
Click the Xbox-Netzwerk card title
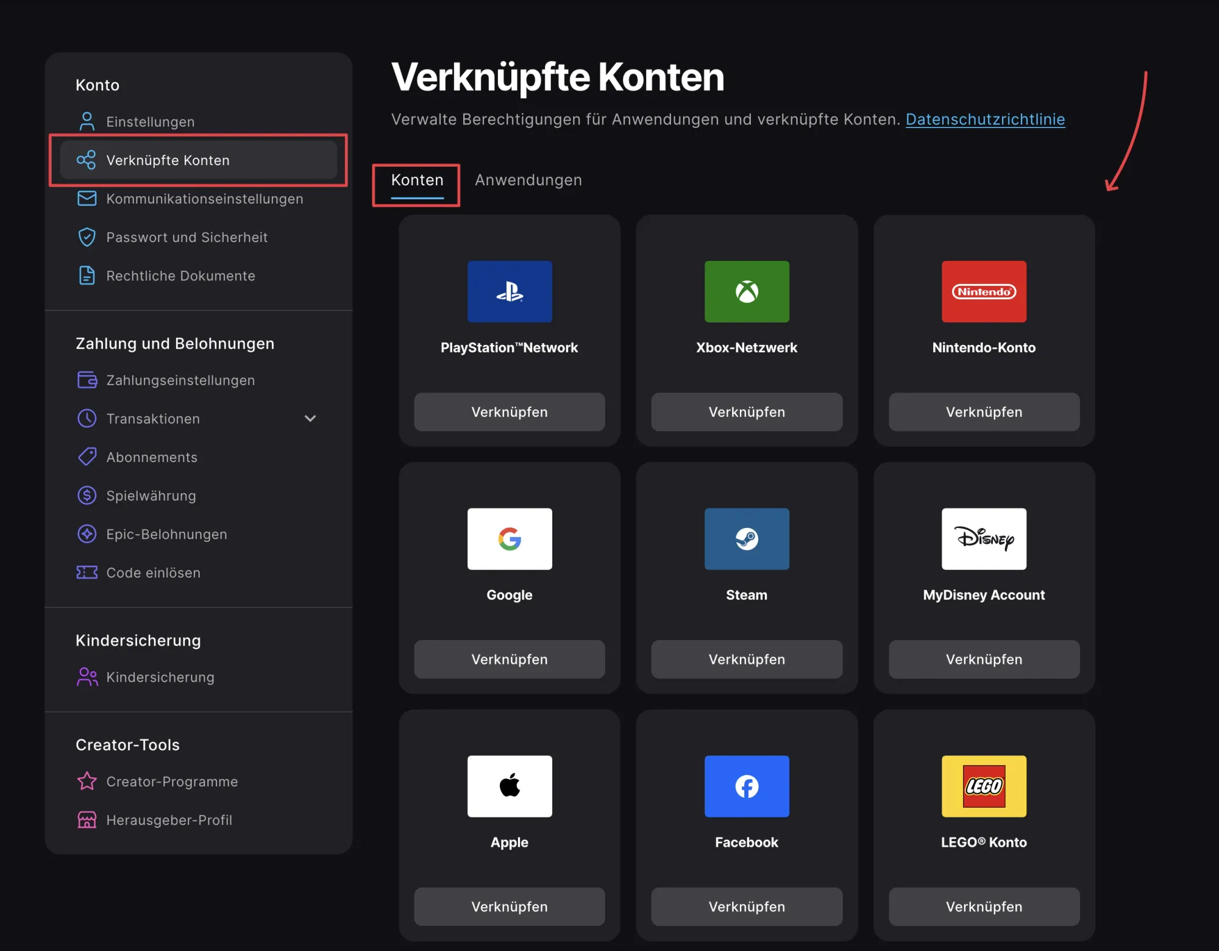[x=747, y=347]
